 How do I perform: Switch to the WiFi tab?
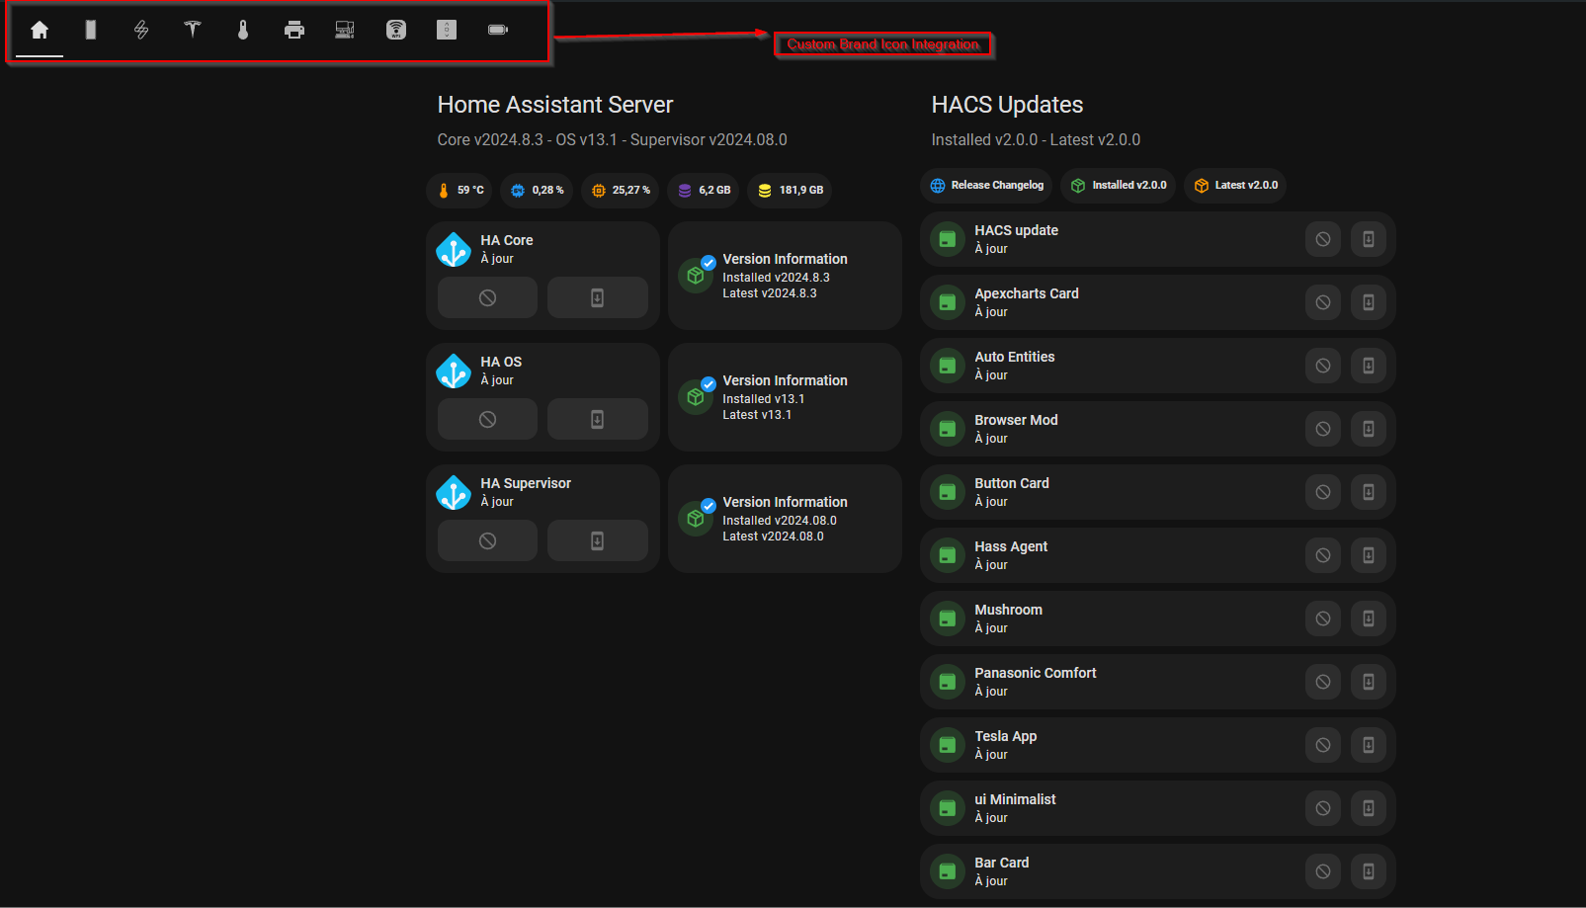396,30
